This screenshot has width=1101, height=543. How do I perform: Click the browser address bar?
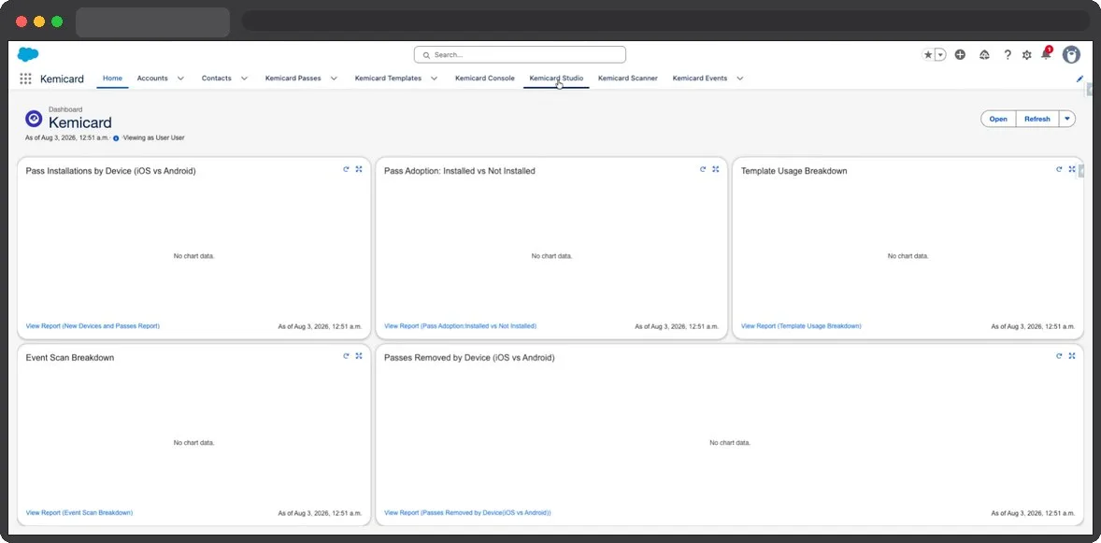665,21
